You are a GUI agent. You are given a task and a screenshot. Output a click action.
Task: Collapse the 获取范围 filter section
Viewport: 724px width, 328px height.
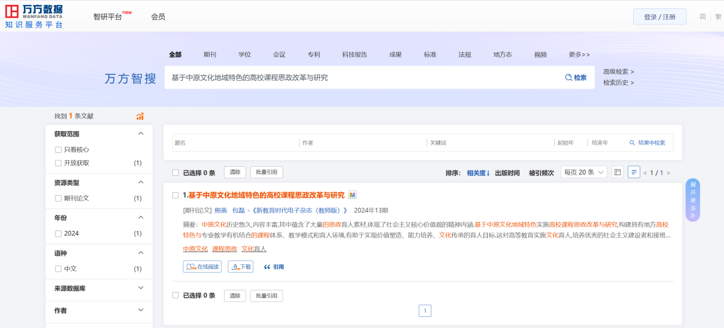(x=141, y=134)
